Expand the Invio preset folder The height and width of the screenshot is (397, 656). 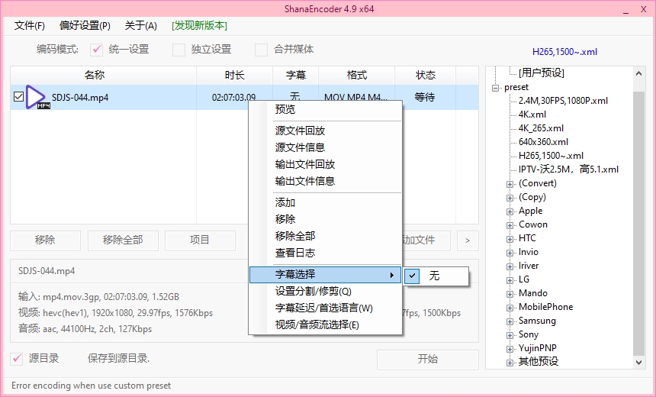(x=510, y=253)
